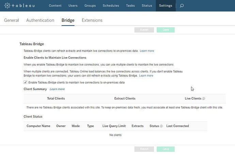Open the Tasks menu
The width and height of the screenshot is (235, 160).
click(130, 6)
